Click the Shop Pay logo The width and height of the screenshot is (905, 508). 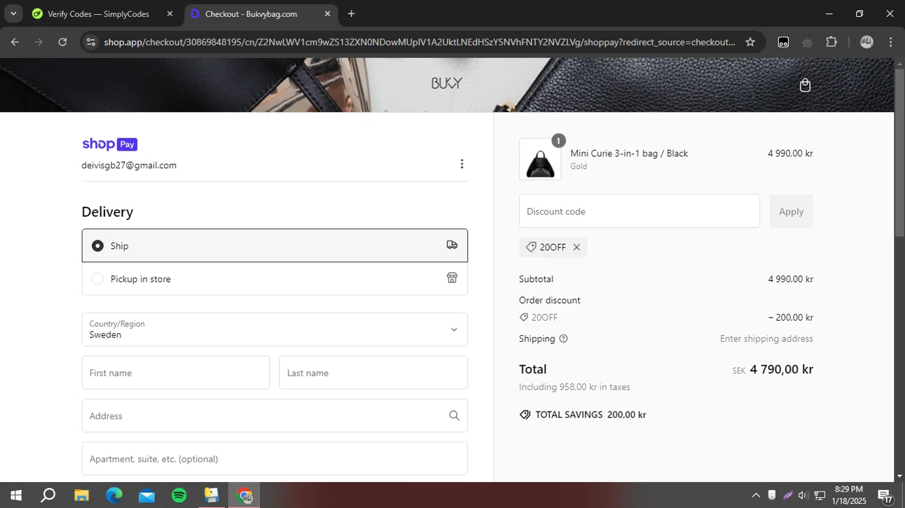pos(110,144)
